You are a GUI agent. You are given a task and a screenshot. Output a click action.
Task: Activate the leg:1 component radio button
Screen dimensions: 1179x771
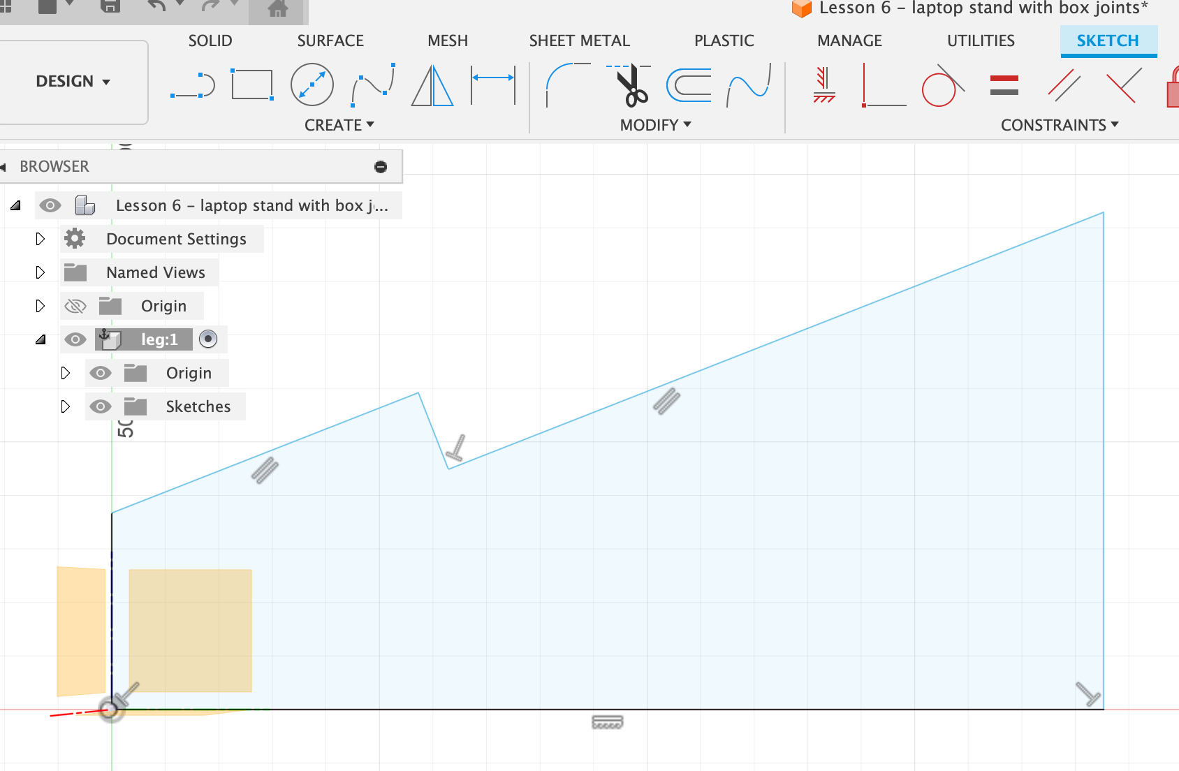tap(208, 339)
